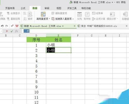Click the red WPS home icon
This screenshot has width=129, height=104.
pos(17,26)
